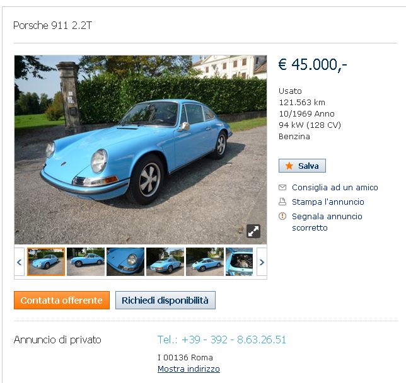The image size is (406, 383).
Task: Open the fourth rear-view car thumbnail
Action: coord(165,261)
